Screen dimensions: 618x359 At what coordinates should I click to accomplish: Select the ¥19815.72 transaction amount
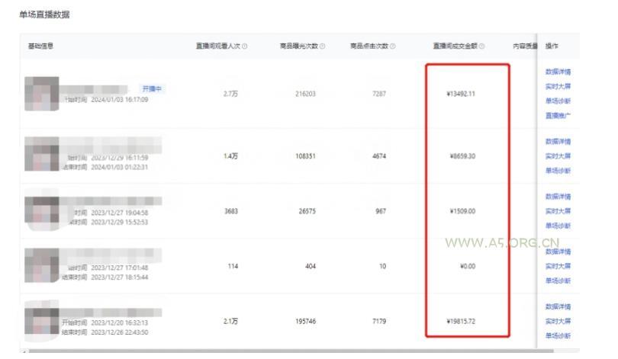461,321
